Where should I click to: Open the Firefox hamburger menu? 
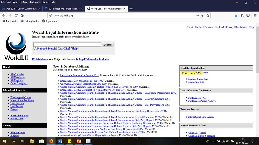[x=255, y=15]
